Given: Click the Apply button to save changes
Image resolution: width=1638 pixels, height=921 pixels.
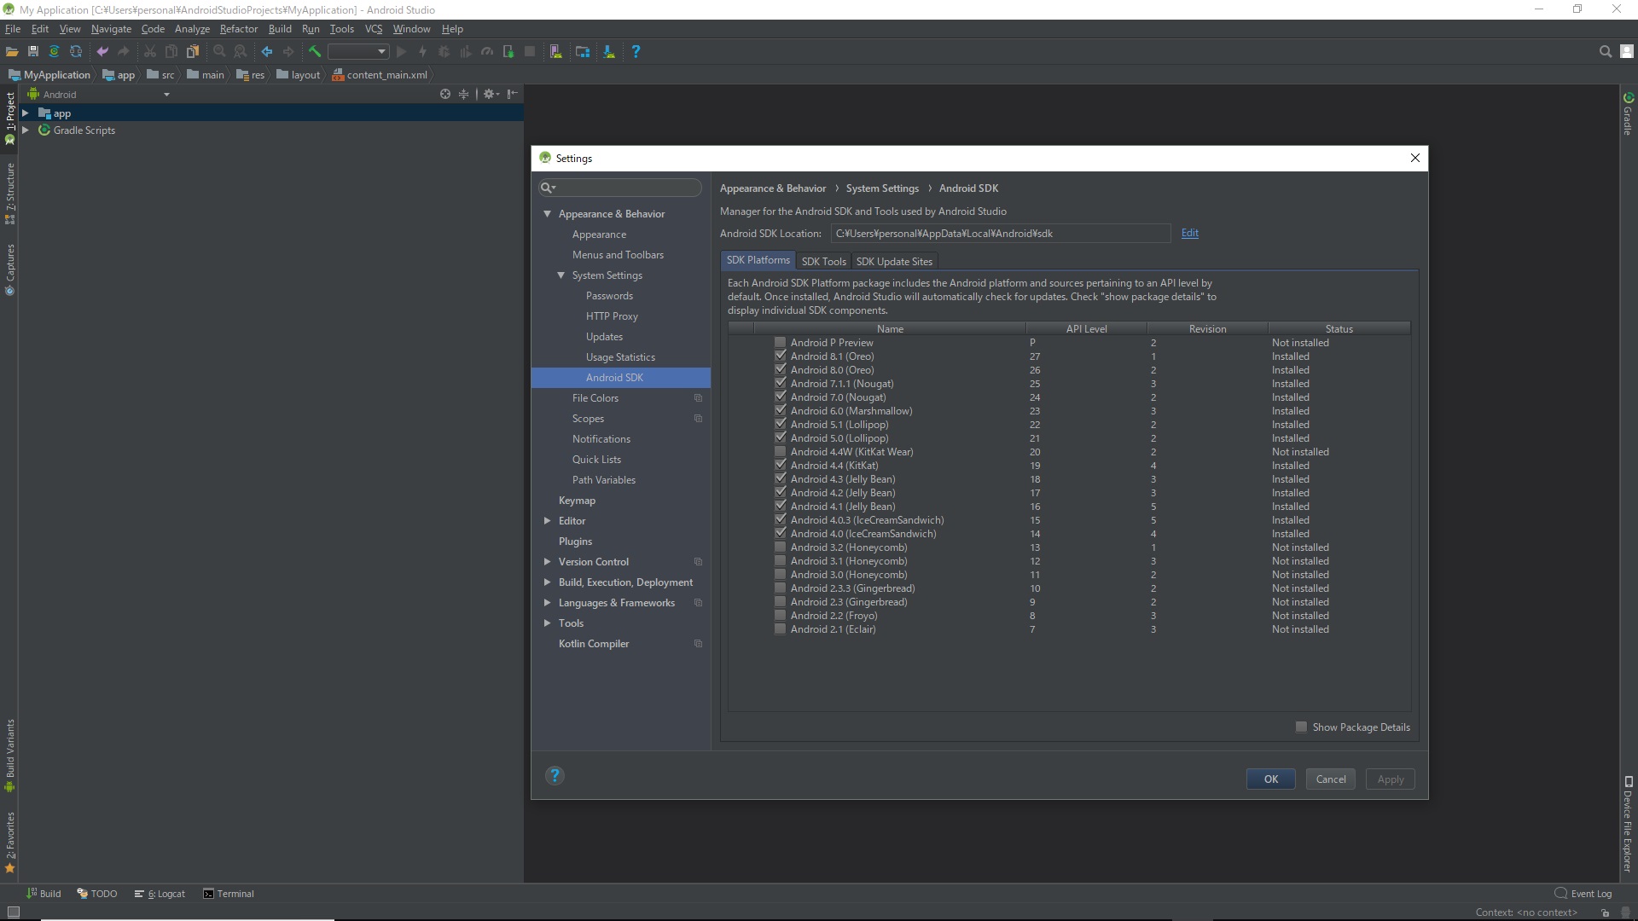Looking at the screenshot, I should 1391,779.
